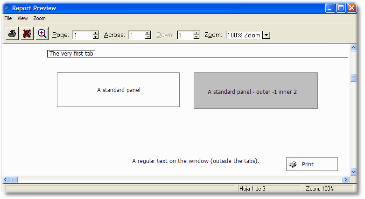Click the 'Across:' label
Screen dimensions: 365x199
click(114, 35)
